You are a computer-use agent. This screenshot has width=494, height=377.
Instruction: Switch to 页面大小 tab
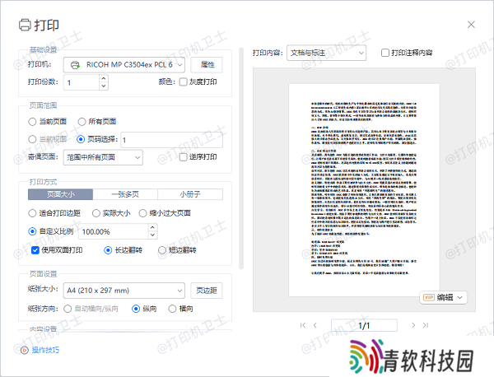(60, 194)
